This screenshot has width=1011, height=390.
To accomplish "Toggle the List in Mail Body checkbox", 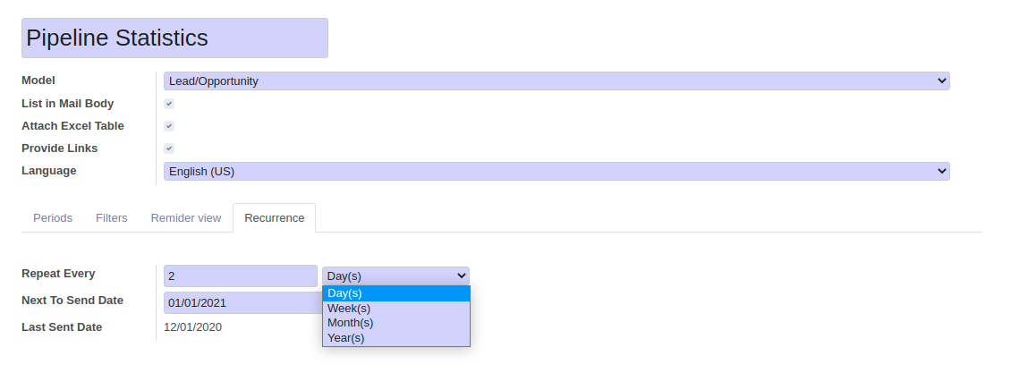I will pyautogui.click(x=169, y=104).
